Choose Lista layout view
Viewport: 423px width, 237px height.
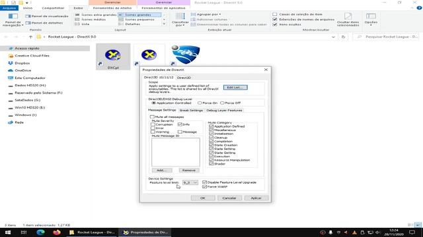pyautogui.click(x=82, y=24)
